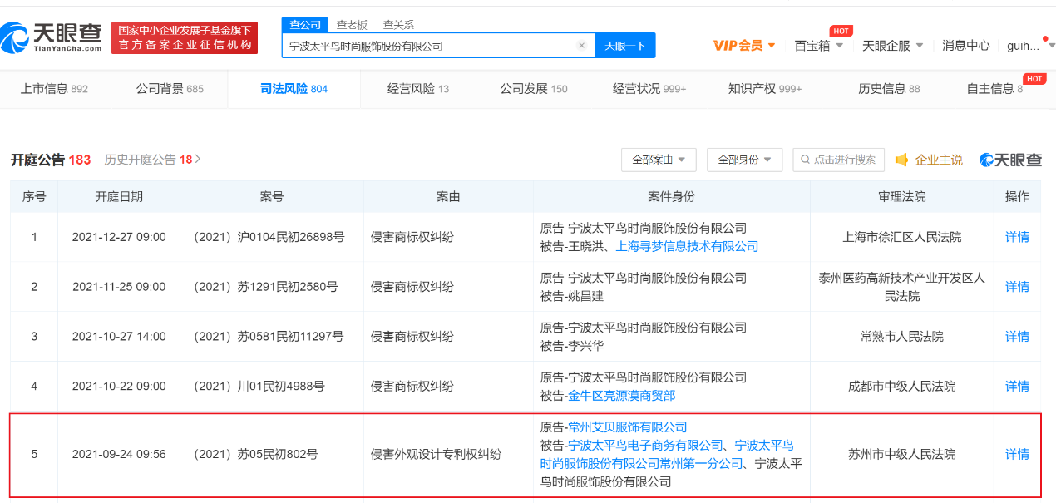Image resolution: width=1056 pixels, height=503 pixels.
Task: Open the 常州第一分公司 defendant link
Action: [667, 455]
